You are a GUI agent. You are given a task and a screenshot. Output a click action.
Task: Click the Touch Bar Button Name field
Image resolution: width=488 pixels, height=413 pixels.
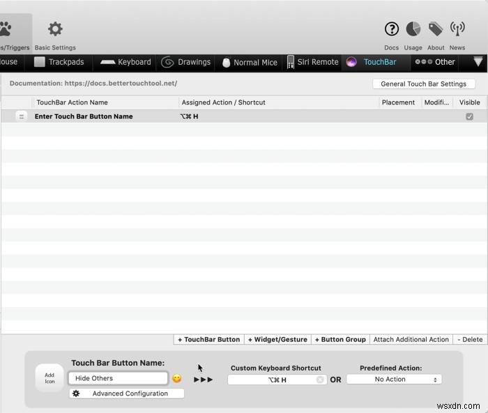click(118, 378)
